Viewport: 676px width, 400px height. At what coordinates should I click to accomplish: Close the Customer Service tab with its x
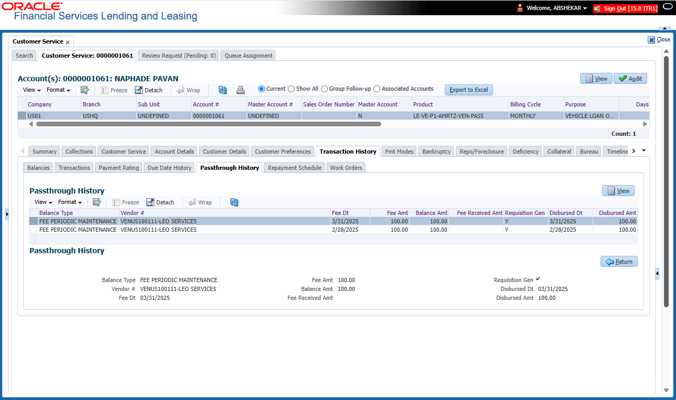[x=68, y=42]
